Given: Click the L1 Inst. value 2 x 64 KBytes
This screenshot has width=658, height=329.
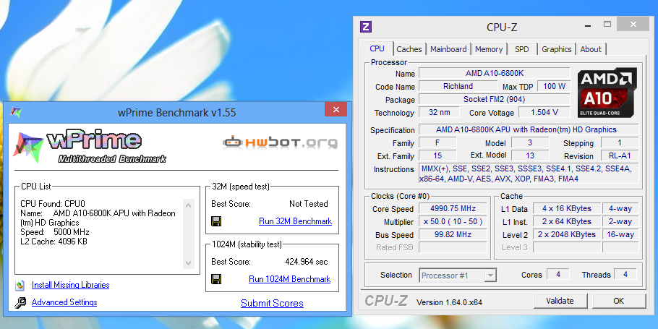Looking at the screenshot, I should (x=566, y=221).
